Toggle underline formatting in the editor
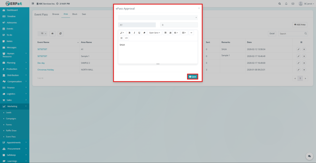The width and height of the screenshot is (316, 163). coord(139,33)
